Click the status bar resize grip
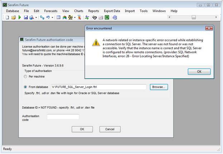The width and height of the screenshot is (223, 154). pyautogui.click(x=219, y=149)
